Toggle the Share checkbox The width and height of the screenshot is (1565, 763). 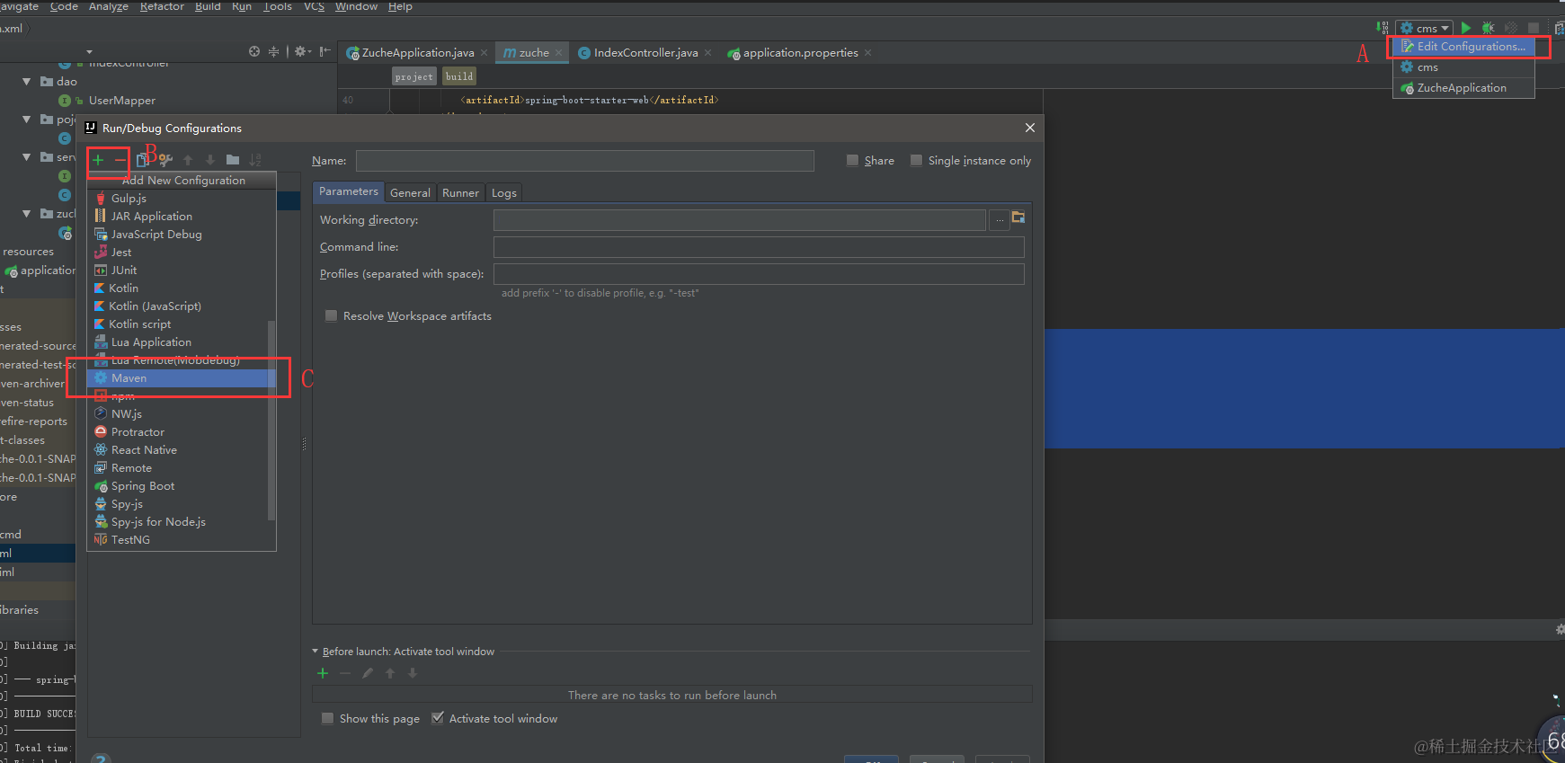[x=852, y=161]
